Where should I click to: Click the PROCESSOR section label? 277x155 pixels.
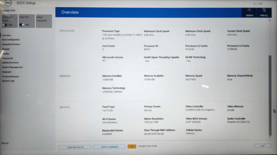67,31
